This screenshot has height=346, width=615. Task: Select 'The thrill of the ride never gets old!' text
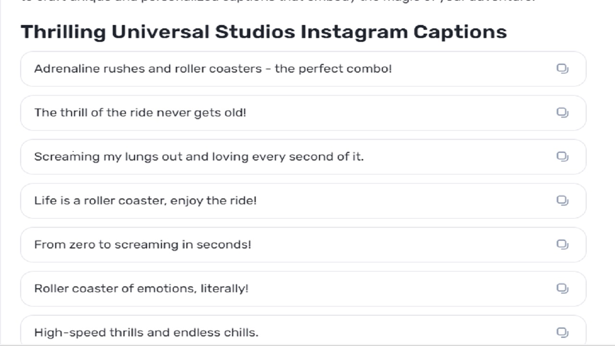point(140,112)
